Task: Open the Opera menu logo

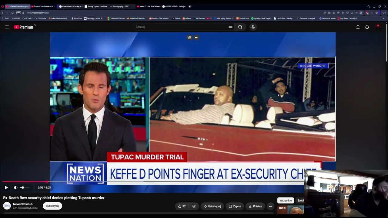Action: point(2,6)
